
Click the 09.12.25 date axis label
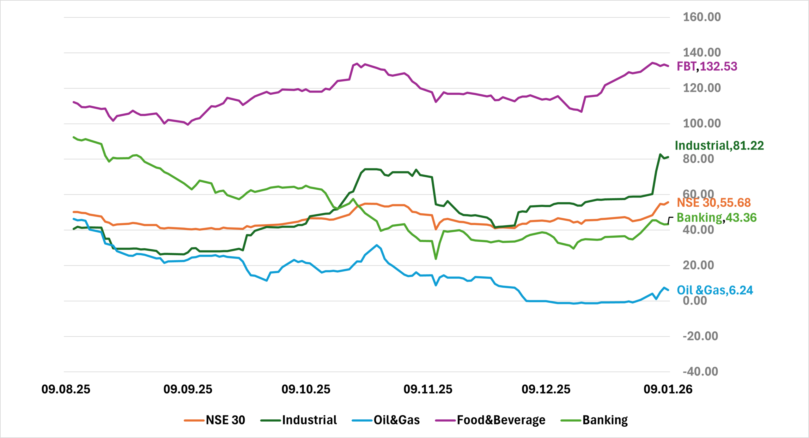(x=546, y=389)
